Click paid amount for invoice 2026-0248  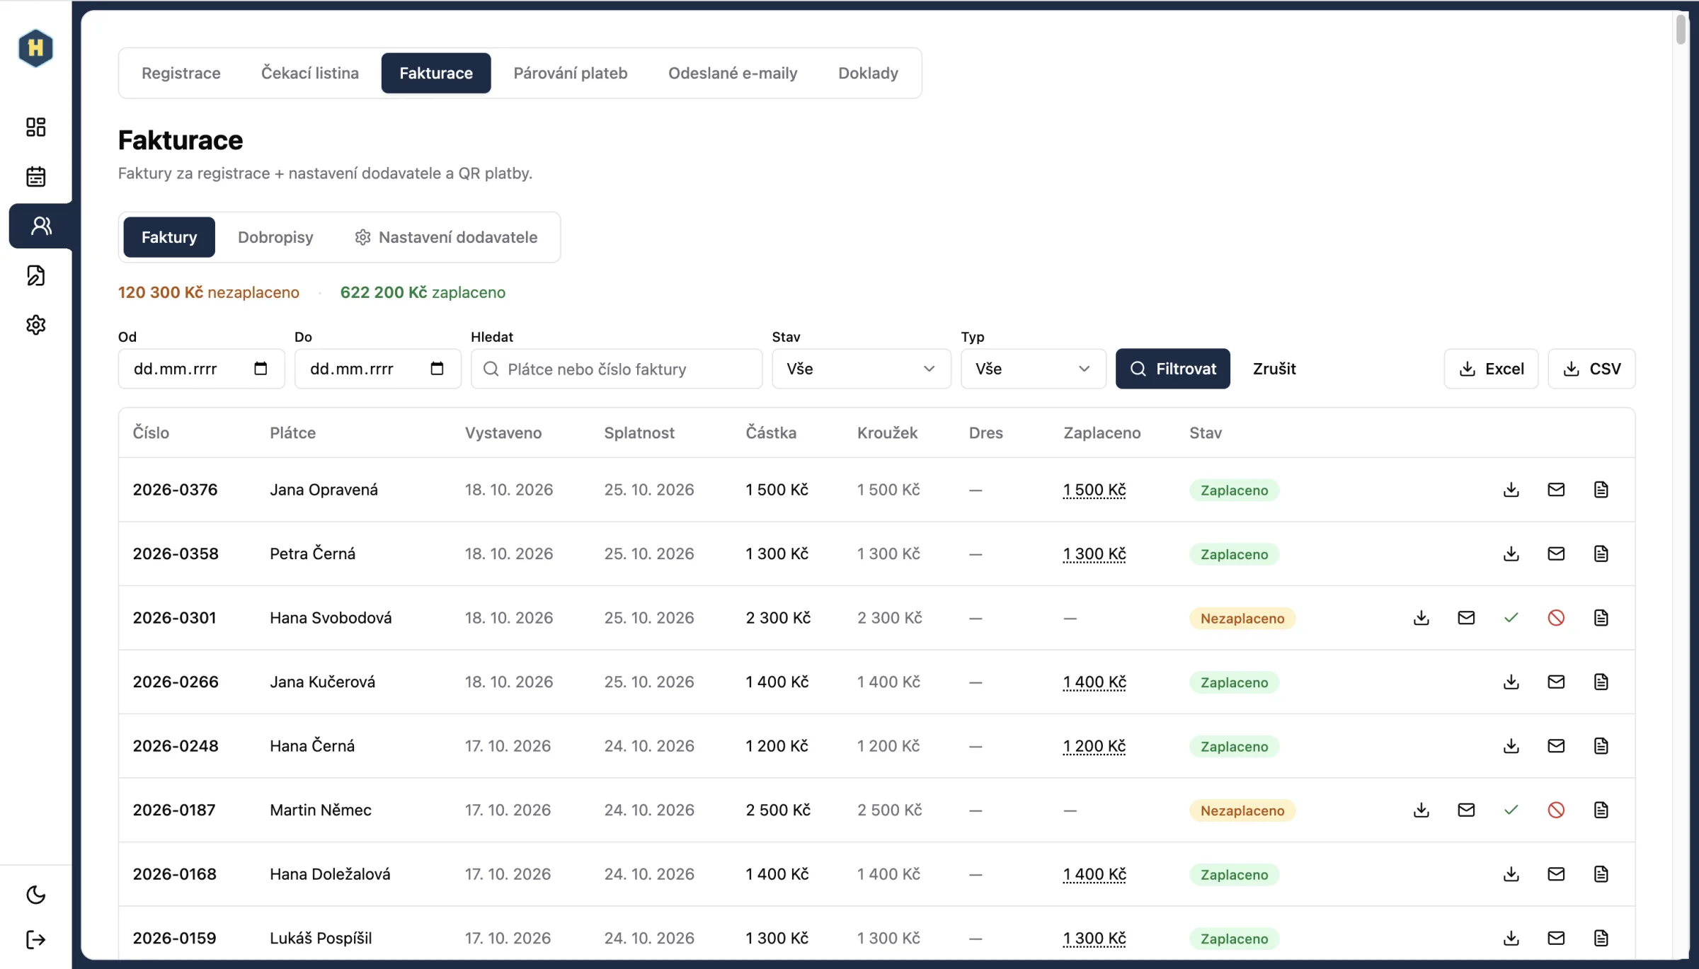coord(1094,746)
